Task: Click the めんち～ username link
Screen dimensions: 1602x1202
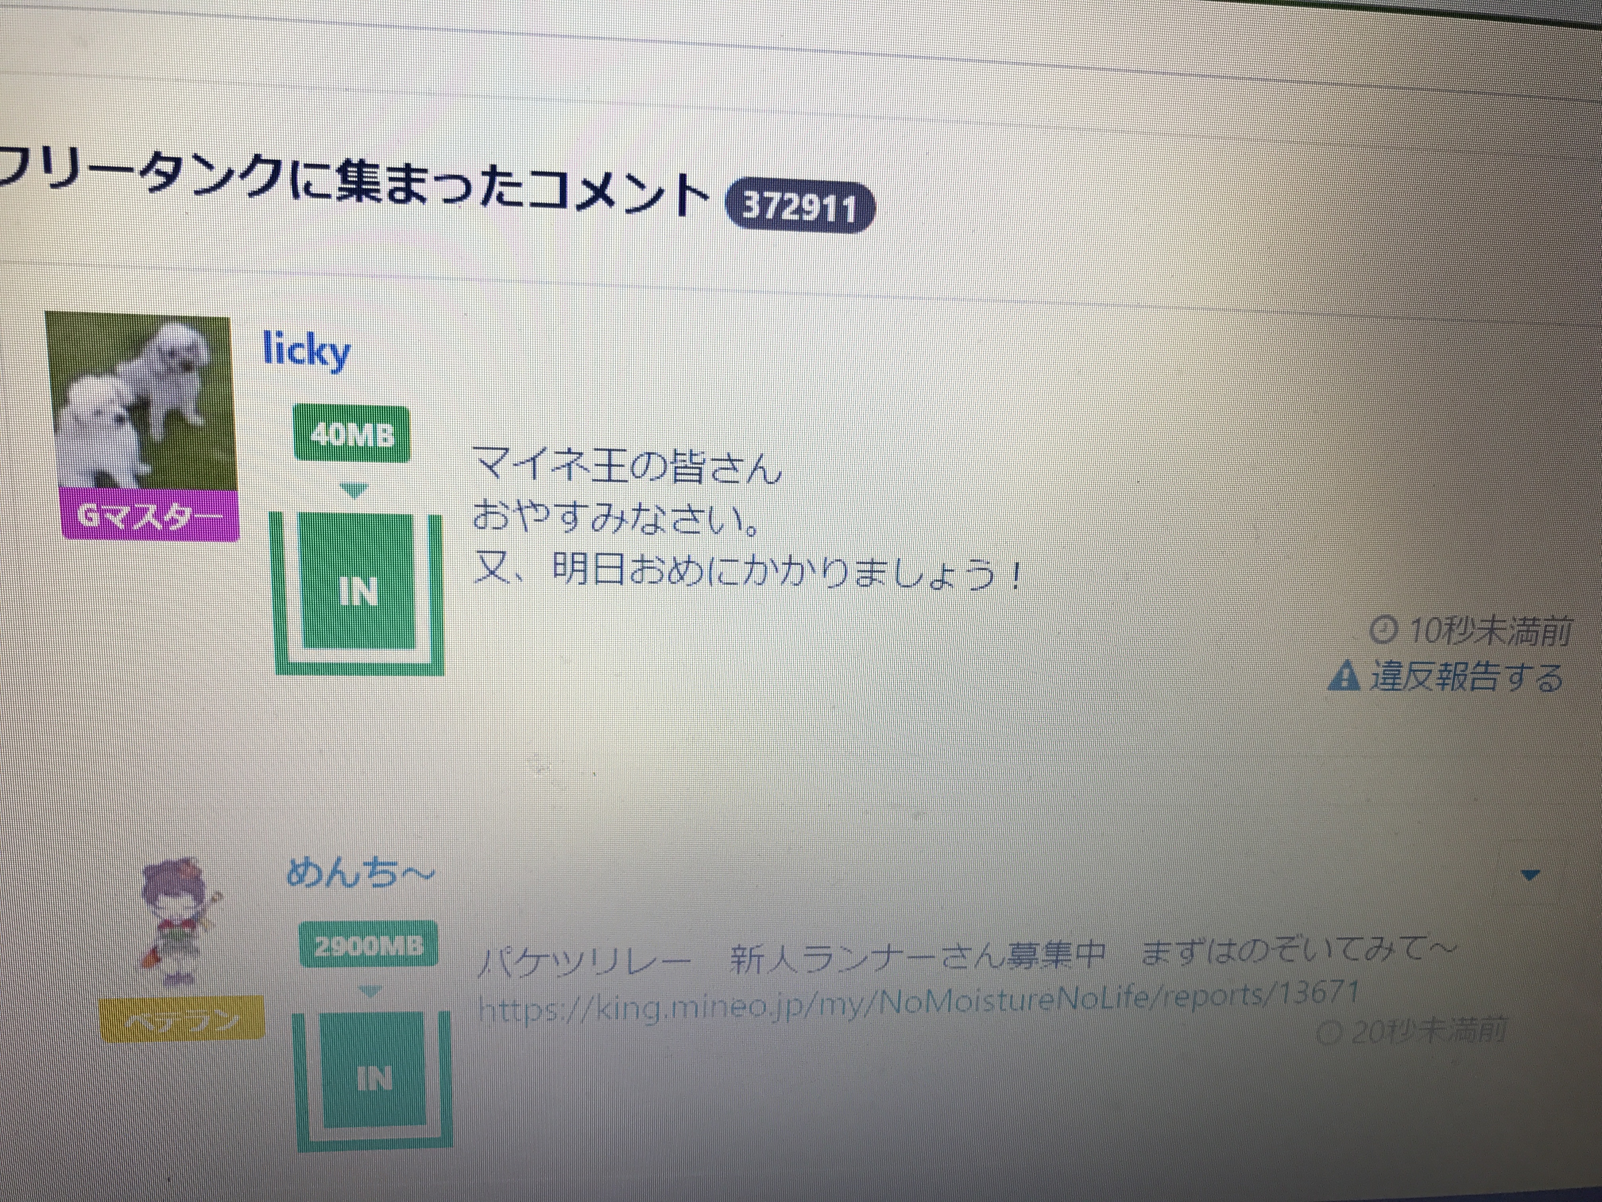Action: click(x=360, y=872)
